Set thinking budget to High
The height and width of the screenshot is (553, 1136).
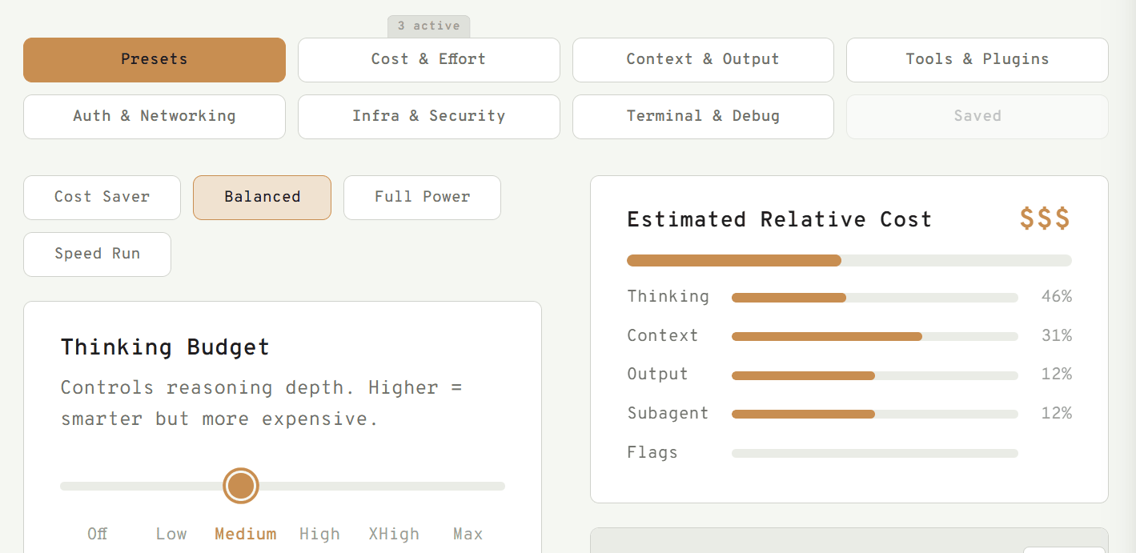[319, 534]
